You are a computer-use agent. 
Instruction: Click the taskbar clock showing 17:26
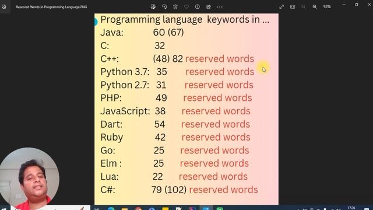click(x=351, y=208)
